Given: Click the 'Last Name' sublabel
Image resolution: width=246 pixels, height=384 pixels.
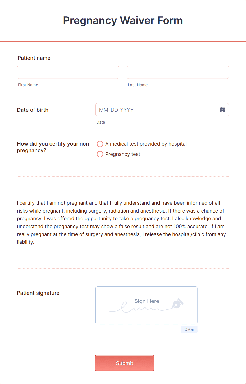Looking at the screenshot, I should (138, 85).
